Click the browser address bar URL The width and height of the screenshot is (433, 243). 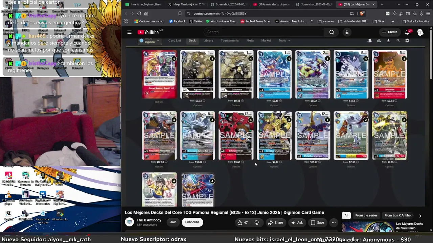220,13
